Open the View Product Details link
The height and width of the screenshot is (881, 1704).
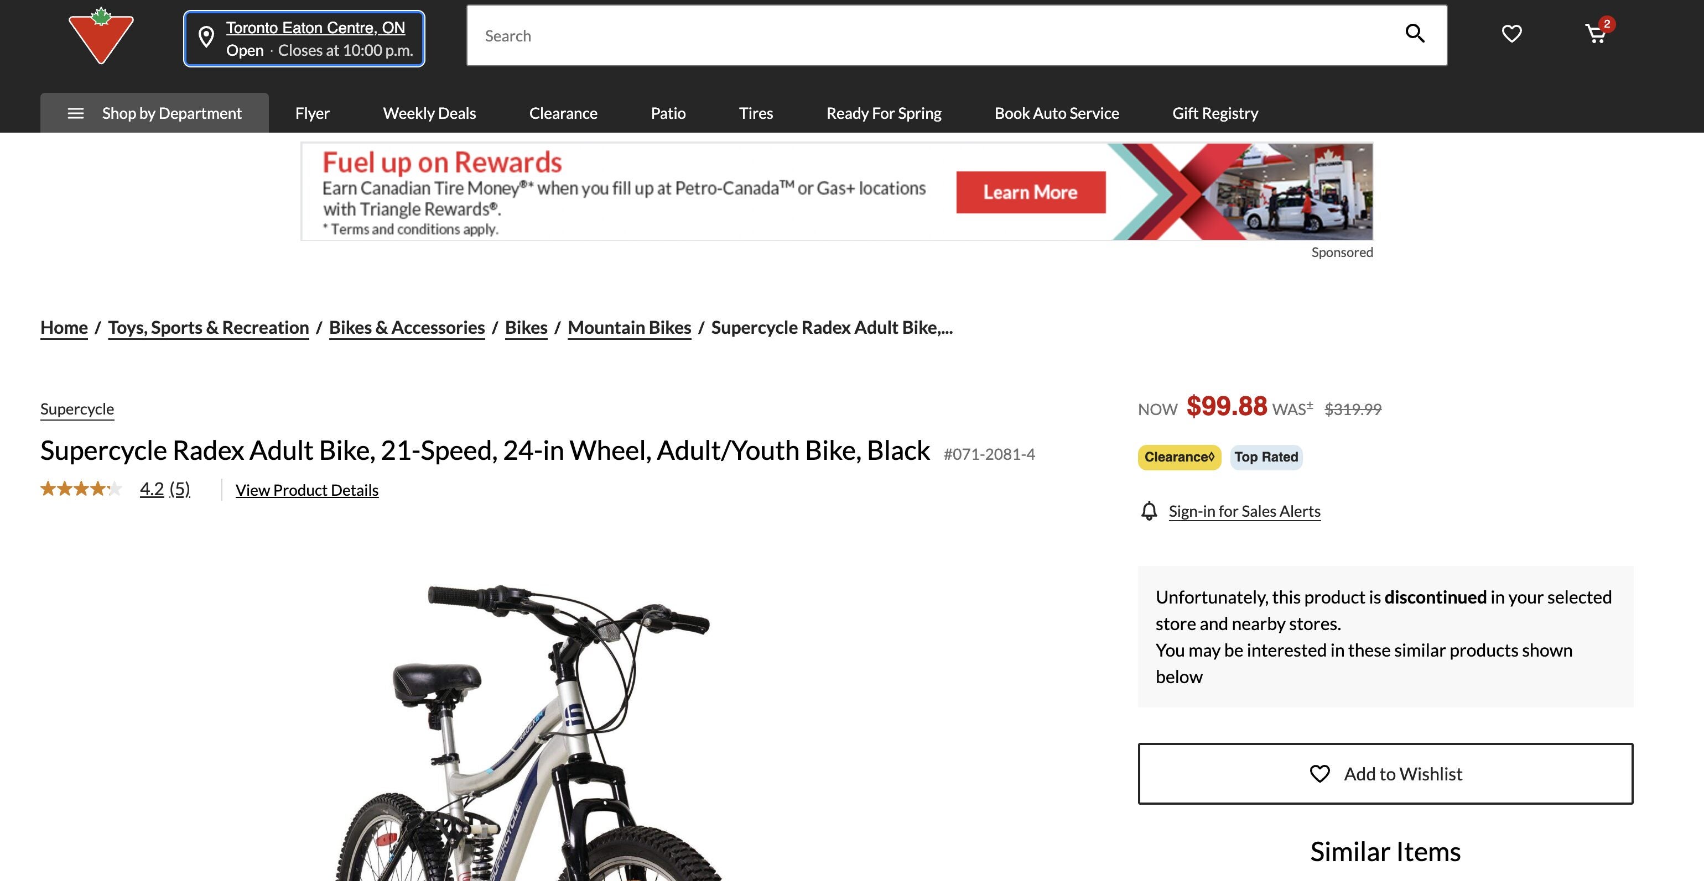pyautogui.click(x=307, y=490)
